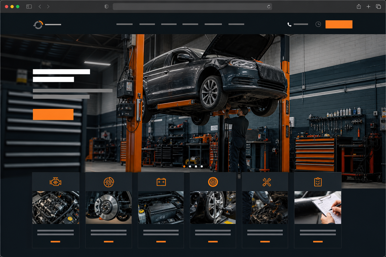Call using the phone number placeholder beside the phone icon
386x257 pixels.
(301, 24)
